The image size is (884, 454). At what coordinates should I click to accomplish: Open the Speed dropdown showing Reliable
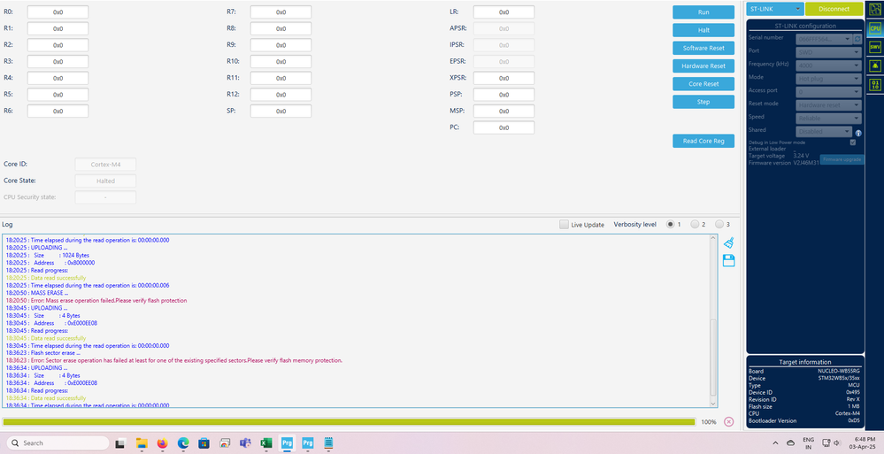829,118
